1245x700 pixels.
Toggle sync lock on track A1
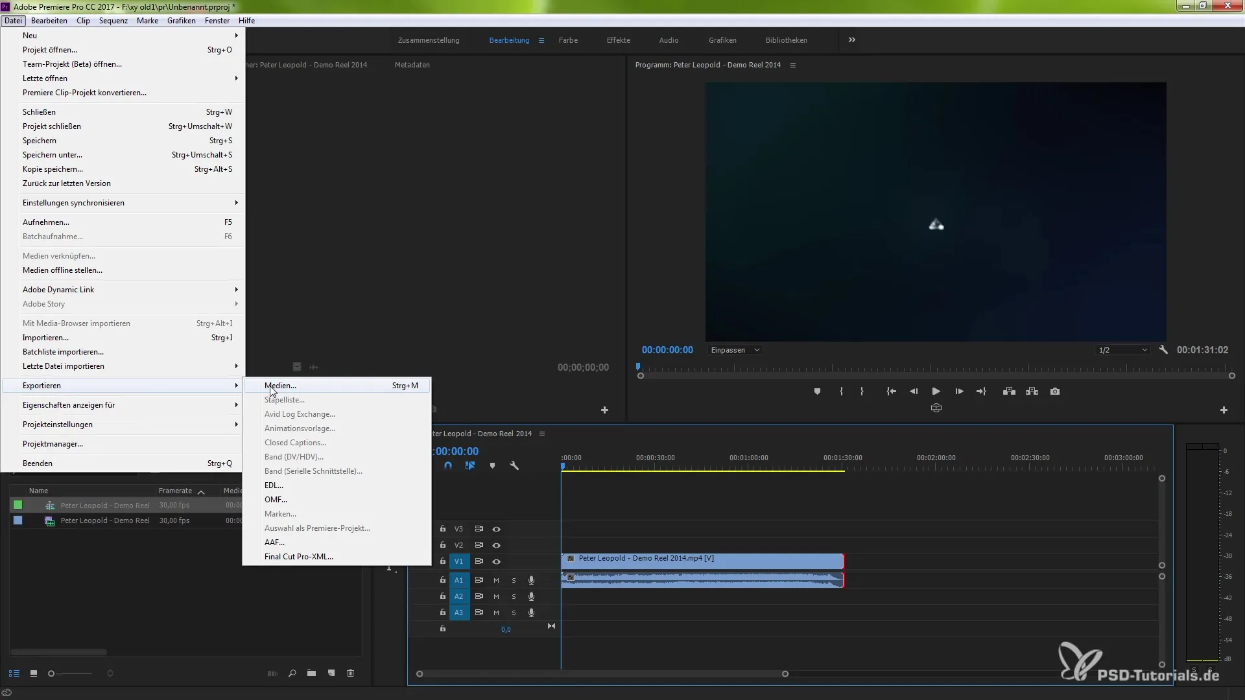[479, 580]
